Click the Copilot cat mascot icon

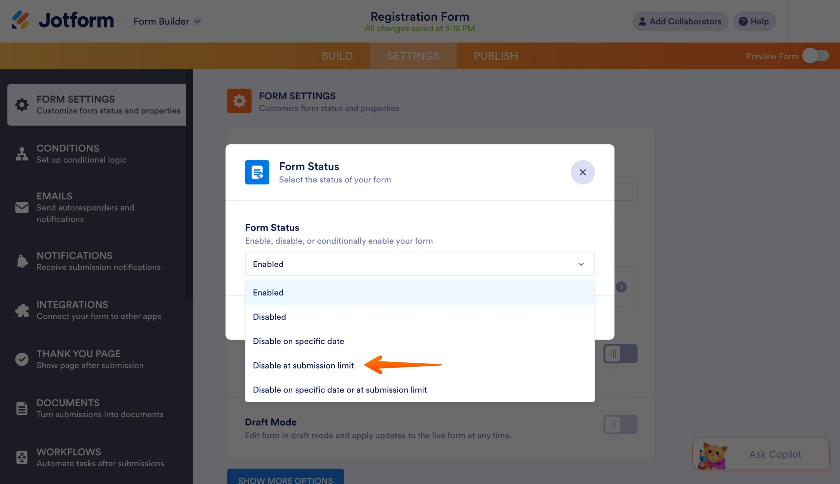coord(713,455)
